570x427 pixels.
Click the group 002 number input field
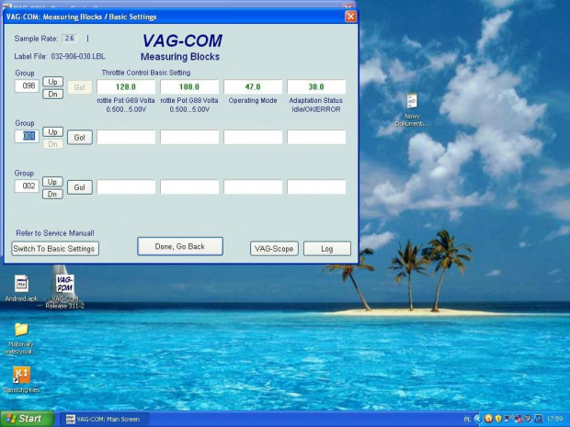tap(27, 186)
